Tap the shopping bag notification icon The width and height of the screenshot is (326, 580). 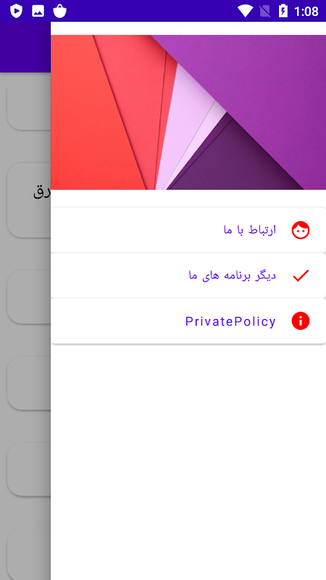point(59,11)
